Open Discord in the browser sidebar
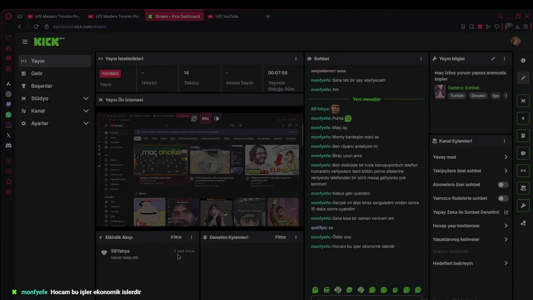The height and width of the screenshot is (300, 533). point(8,146)
